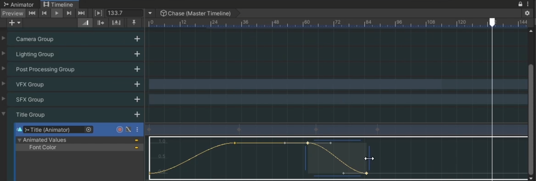Select the Lighting Group label
Viewport: 536px width, 181px height.
[35, 54]
